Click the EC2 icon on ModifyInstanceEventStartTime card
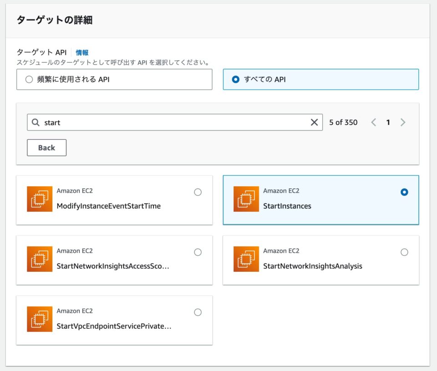Screen dimensions: 437x371 pos(39,199)
